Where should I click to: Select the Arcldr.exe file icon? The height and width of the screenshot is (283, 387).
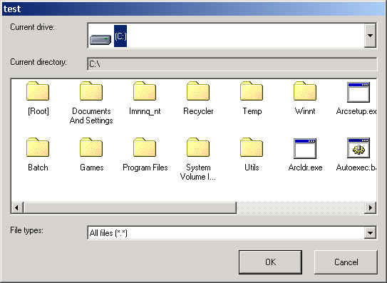305,148
